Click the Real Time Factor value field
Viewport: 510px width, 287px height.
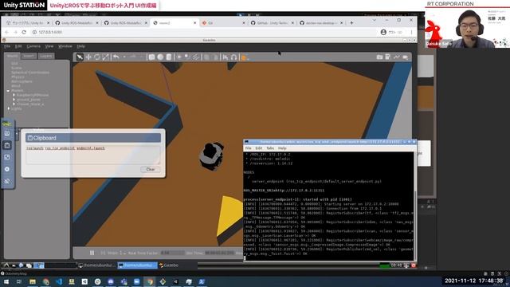(x=172, y=253)
